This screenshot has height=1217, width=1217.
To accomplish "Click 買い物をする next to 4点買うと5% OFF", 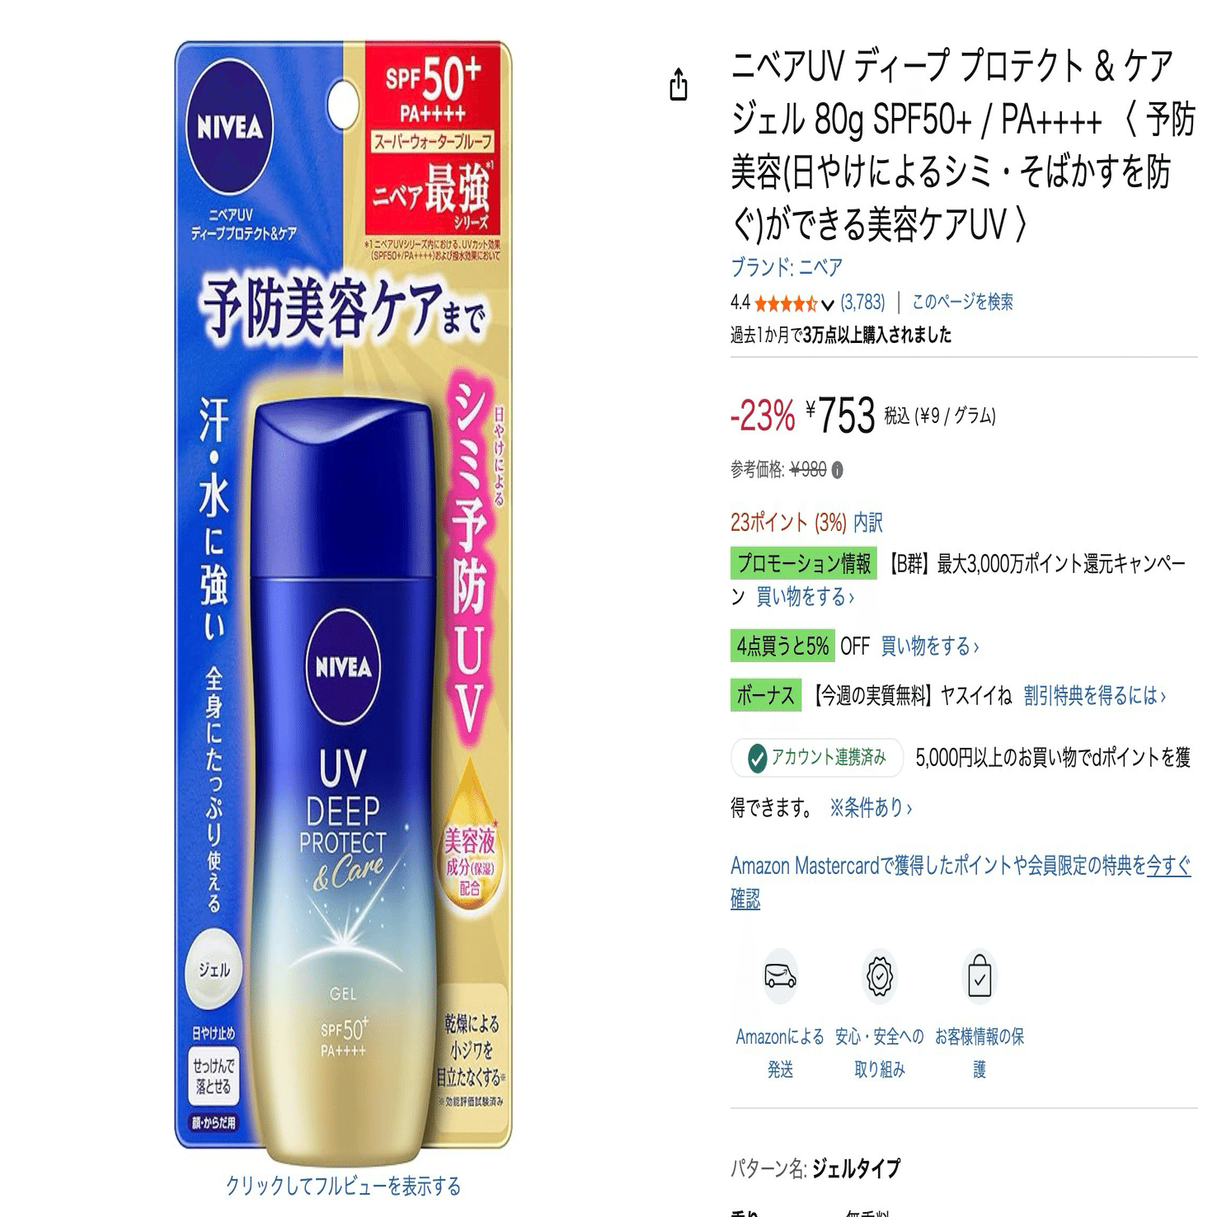I will 929,646.
